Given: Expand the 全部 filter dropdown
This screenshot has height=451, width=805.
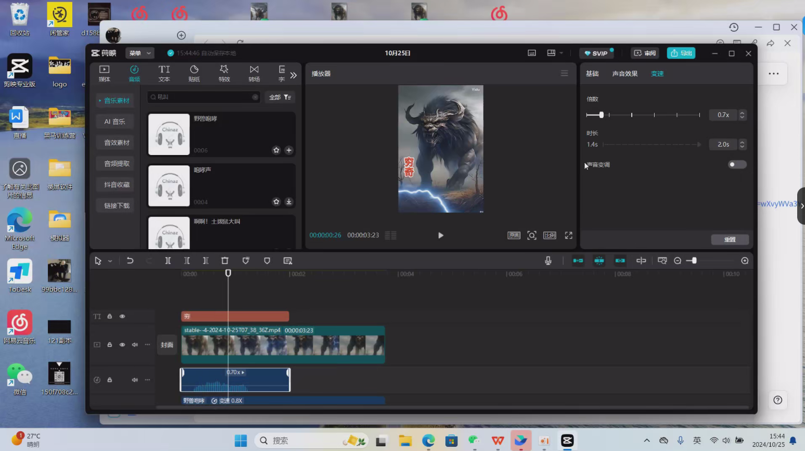Looking at the screenshot, I should [280, 97].
